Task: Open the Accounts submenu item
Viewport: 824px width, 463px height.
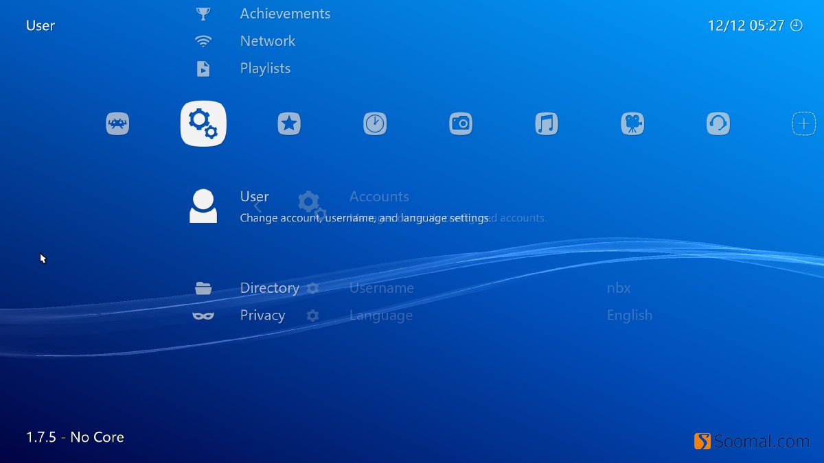Action: [379, 197]
